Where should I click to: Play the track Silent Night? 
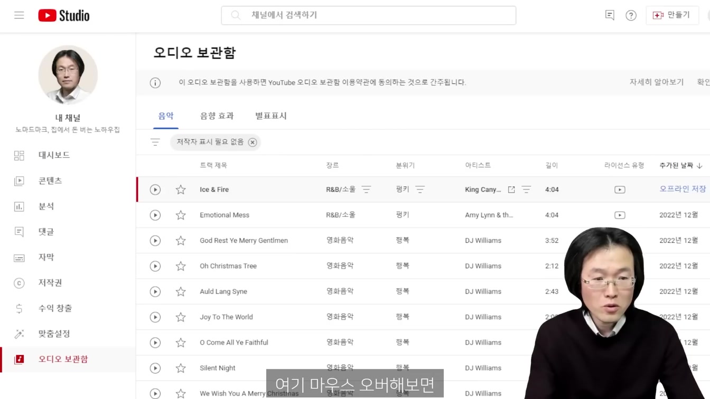point(155,368)
